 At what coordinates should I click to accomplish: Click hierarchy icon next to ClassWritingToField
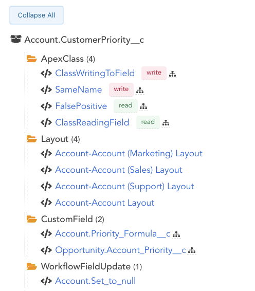click(172, 74)
